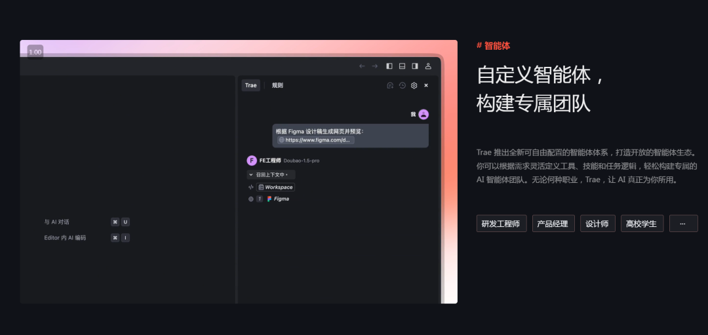Click the globe icon beside Figma
The image size is (708, 335).
250,199
